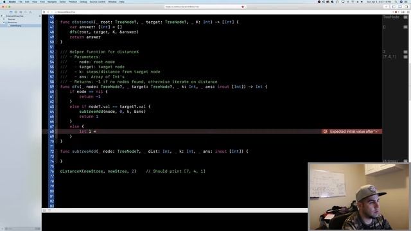Click the Wi-Fi icon in menu bar
411x231 pixels.
tap(353, 2)
